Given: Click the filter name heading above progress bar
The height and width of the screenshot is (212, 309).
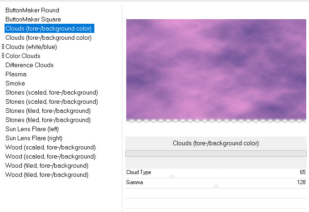Looking at the screenshot, I should pos(216,143).
